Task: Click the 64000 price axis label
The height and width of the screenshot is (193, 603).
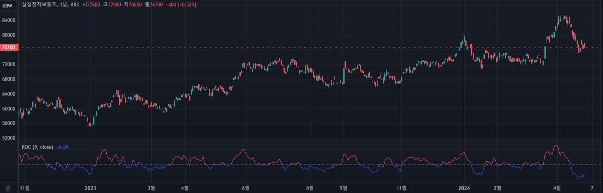Action: coord(9,94)
